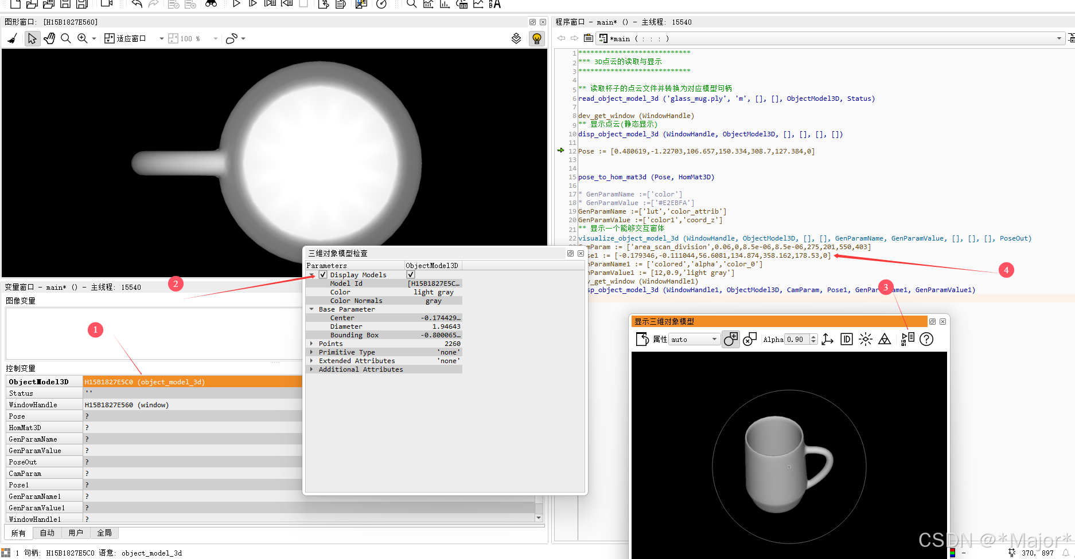Switch to the 全局 variable tab
Viewport: 1075px width, 559px height.
[104, 533]
